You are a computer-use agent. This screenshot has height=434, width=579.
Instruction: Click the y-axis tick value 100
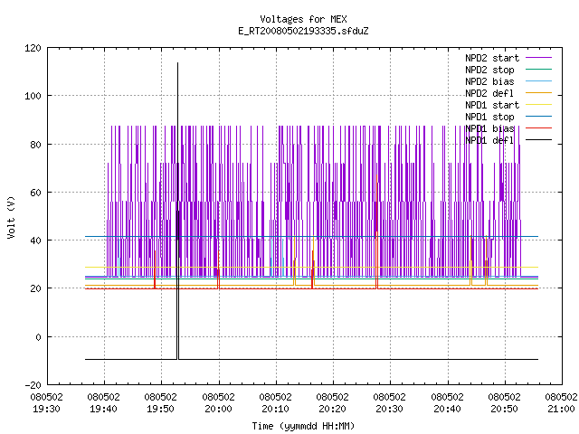(x=33, y=96)
